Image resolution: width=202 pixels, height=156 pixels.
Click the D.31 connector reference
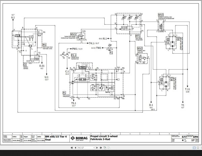click(42, 66)
